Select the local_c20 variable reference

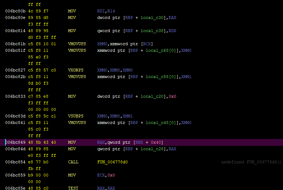pos(152,96)
